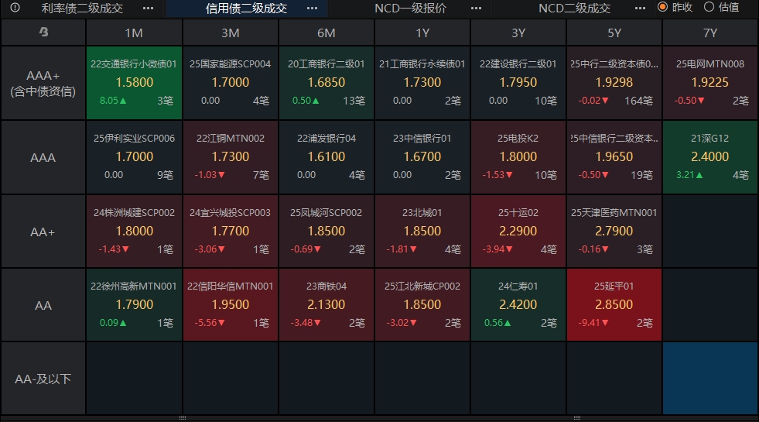Open the 22徐州高新MTN001 cell

tap(134, 305)
